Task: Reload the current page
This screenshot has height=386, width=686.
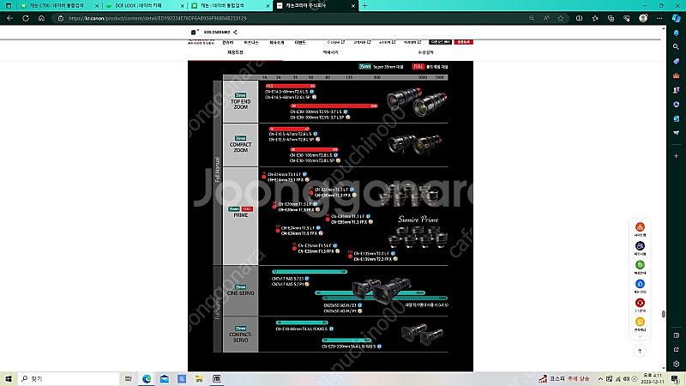Action: click(x=26, y=18)
